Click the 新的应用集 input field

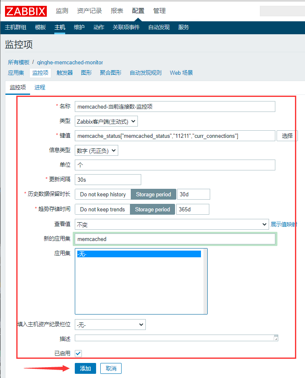(175, 239)
